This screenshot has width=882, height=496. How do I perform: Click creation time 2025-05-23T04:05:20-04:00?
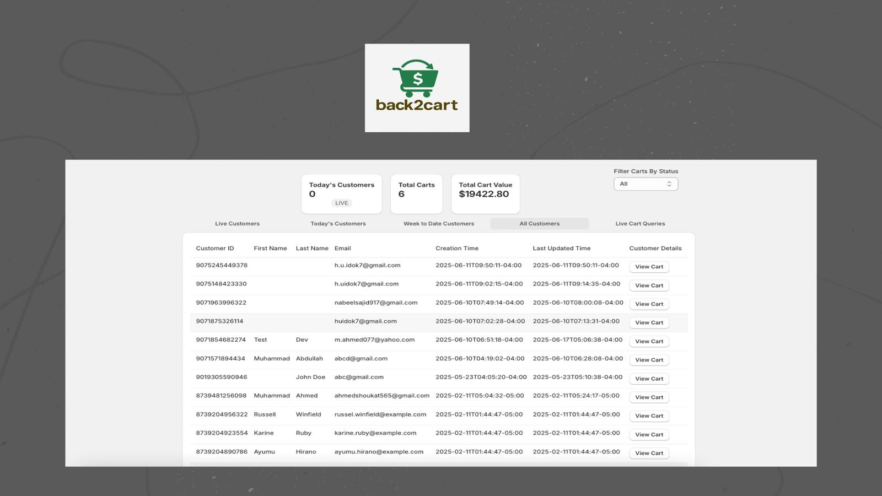point(481,378)
